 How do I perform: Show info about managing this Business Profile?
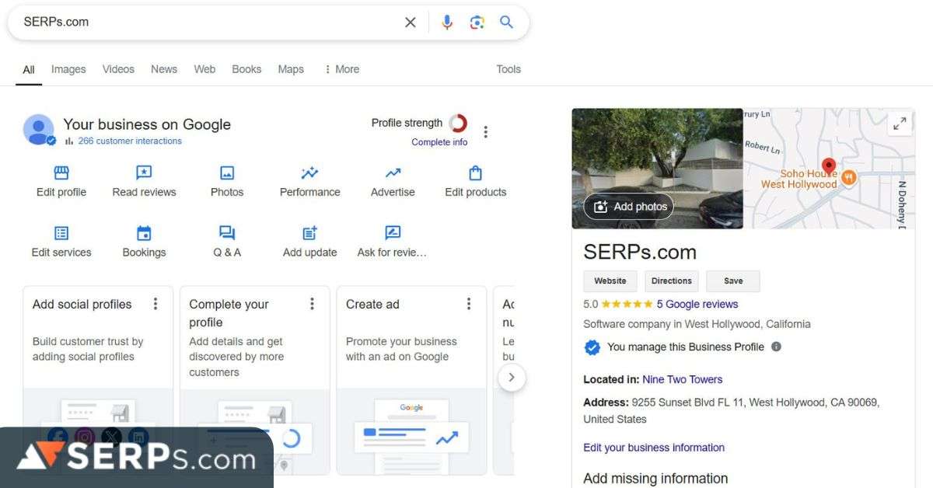pyautogui.click(x=776, y=347)
